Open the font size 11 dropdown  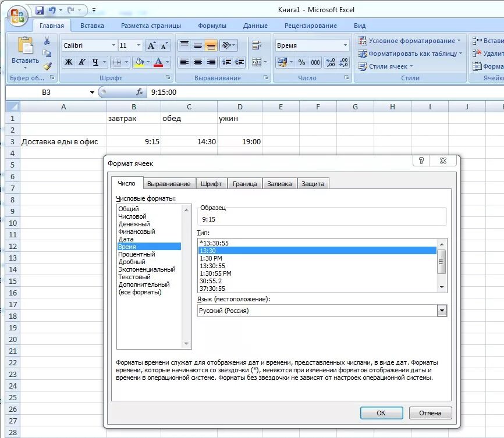139,45
